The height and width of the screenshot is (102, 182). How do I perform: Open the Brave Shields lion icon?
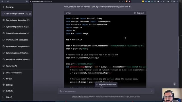tap(127, 1)
